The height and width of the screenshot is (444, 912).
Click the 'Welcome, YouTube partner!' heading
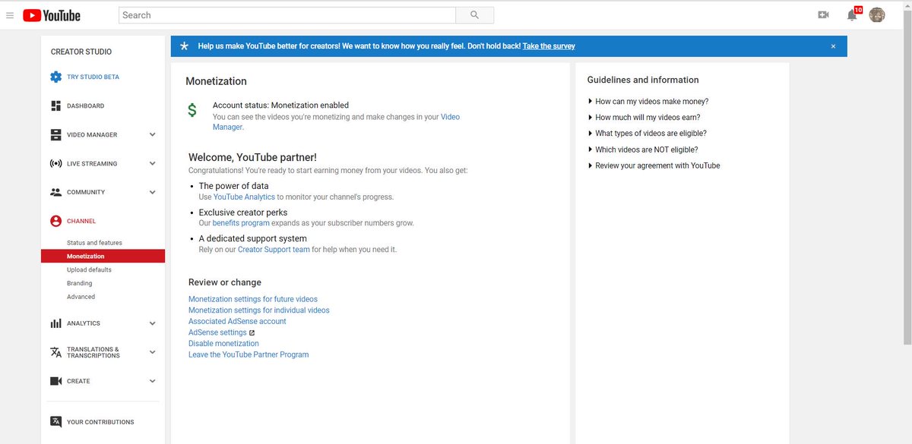tap(252, 158)
